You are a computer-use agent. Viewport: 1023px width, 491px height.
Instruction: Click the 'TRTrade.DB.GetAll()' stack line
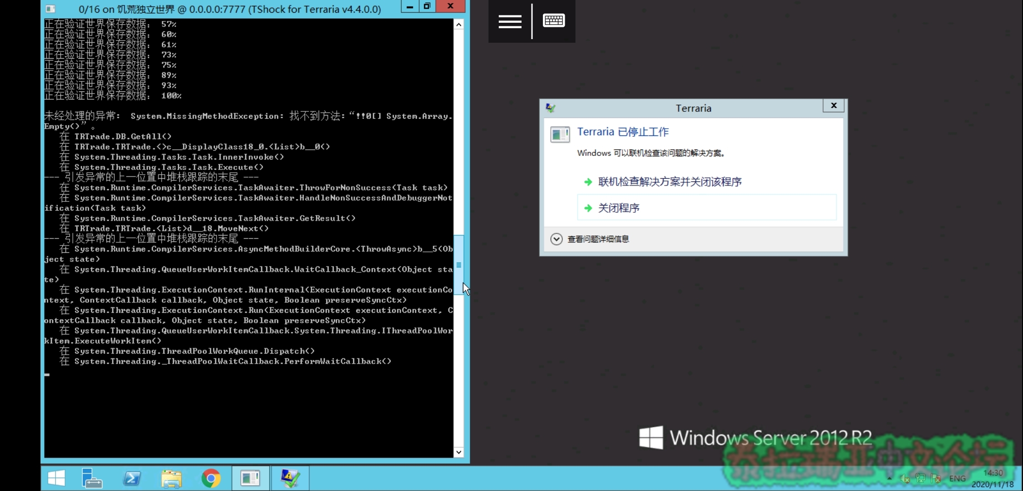pyautogui.click(x=115, y=136)
